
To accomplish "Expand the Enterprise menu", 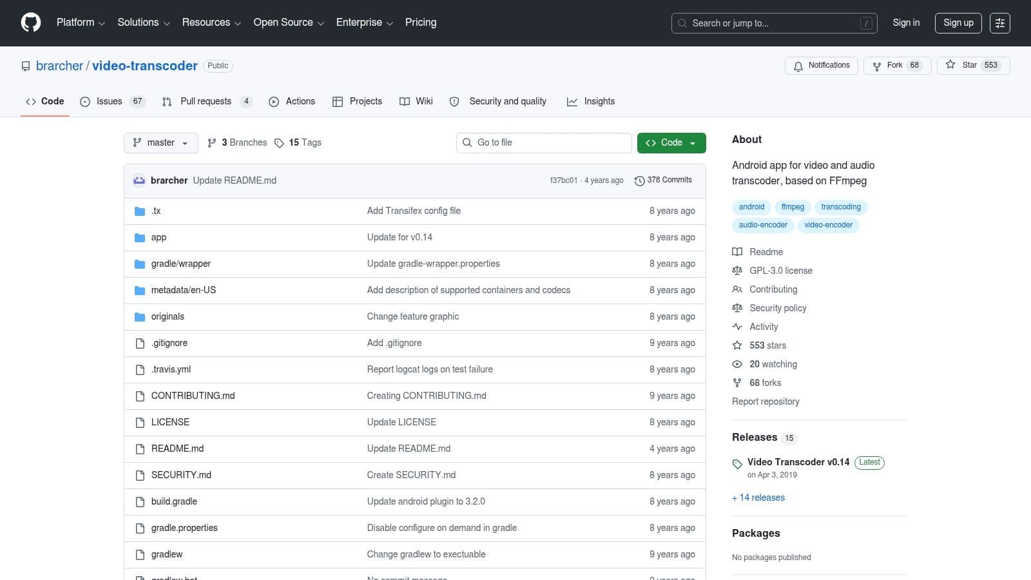I will click(365, 23).
